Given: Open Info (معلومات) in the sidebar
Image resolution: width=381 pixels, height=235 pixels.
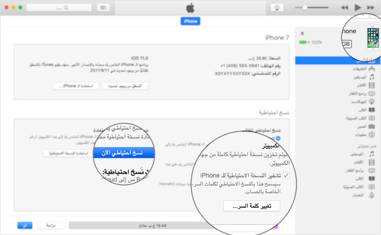Looking at the screenshot, I should pos(365,134).
